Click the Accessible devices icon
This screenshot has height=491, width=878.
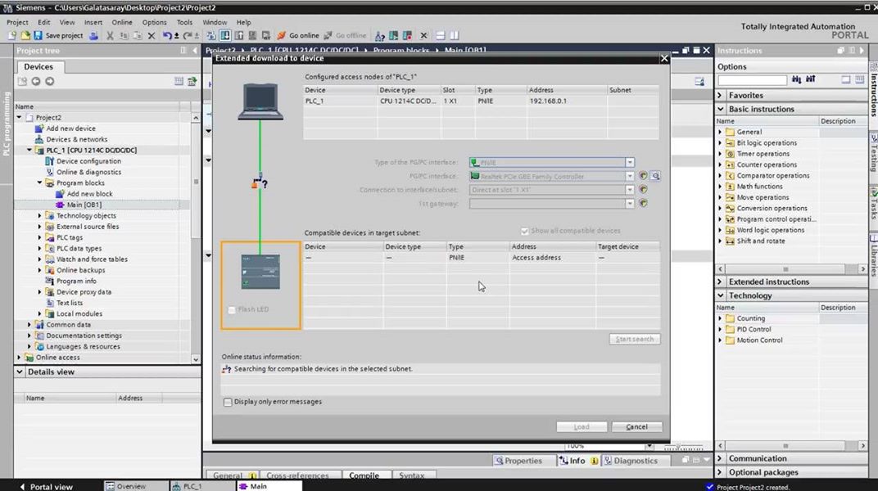point(380,36)
